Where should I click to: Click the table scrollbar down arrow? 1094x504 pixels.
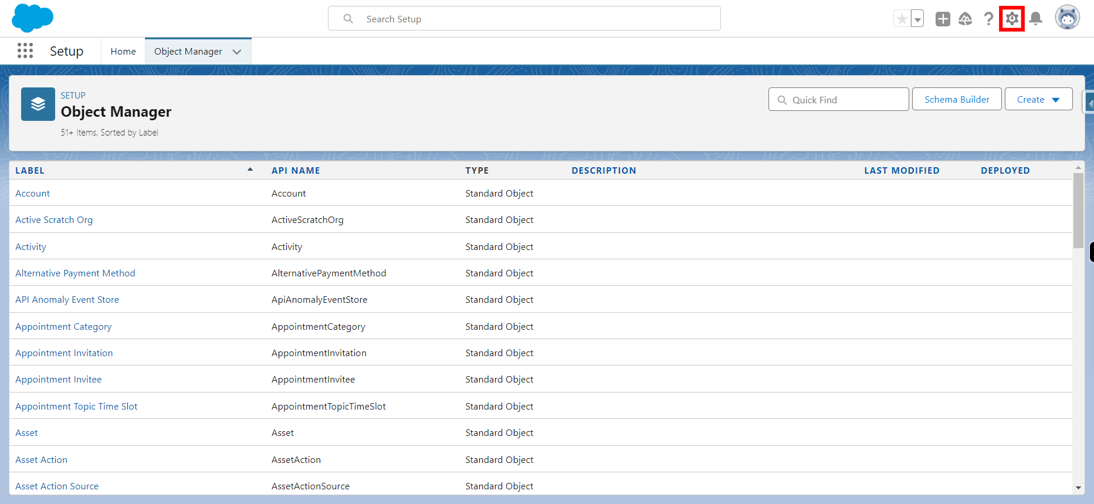(x=1078, y=488)
